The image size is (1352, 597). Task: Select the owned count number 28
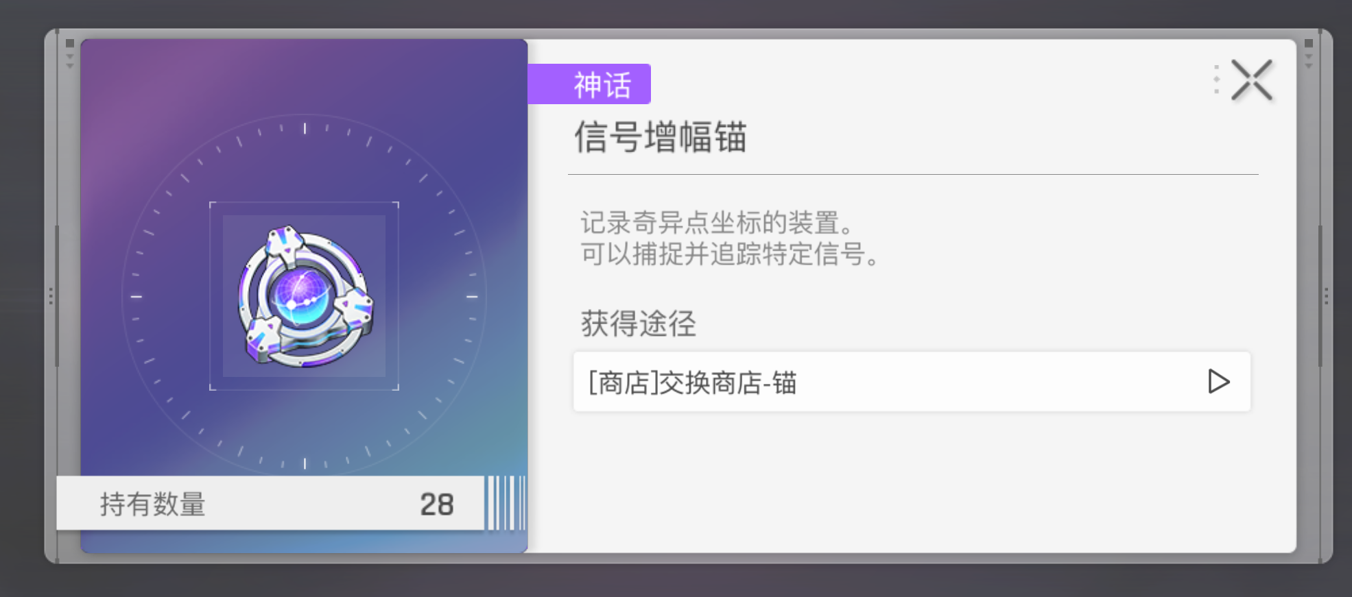(436, 504)
